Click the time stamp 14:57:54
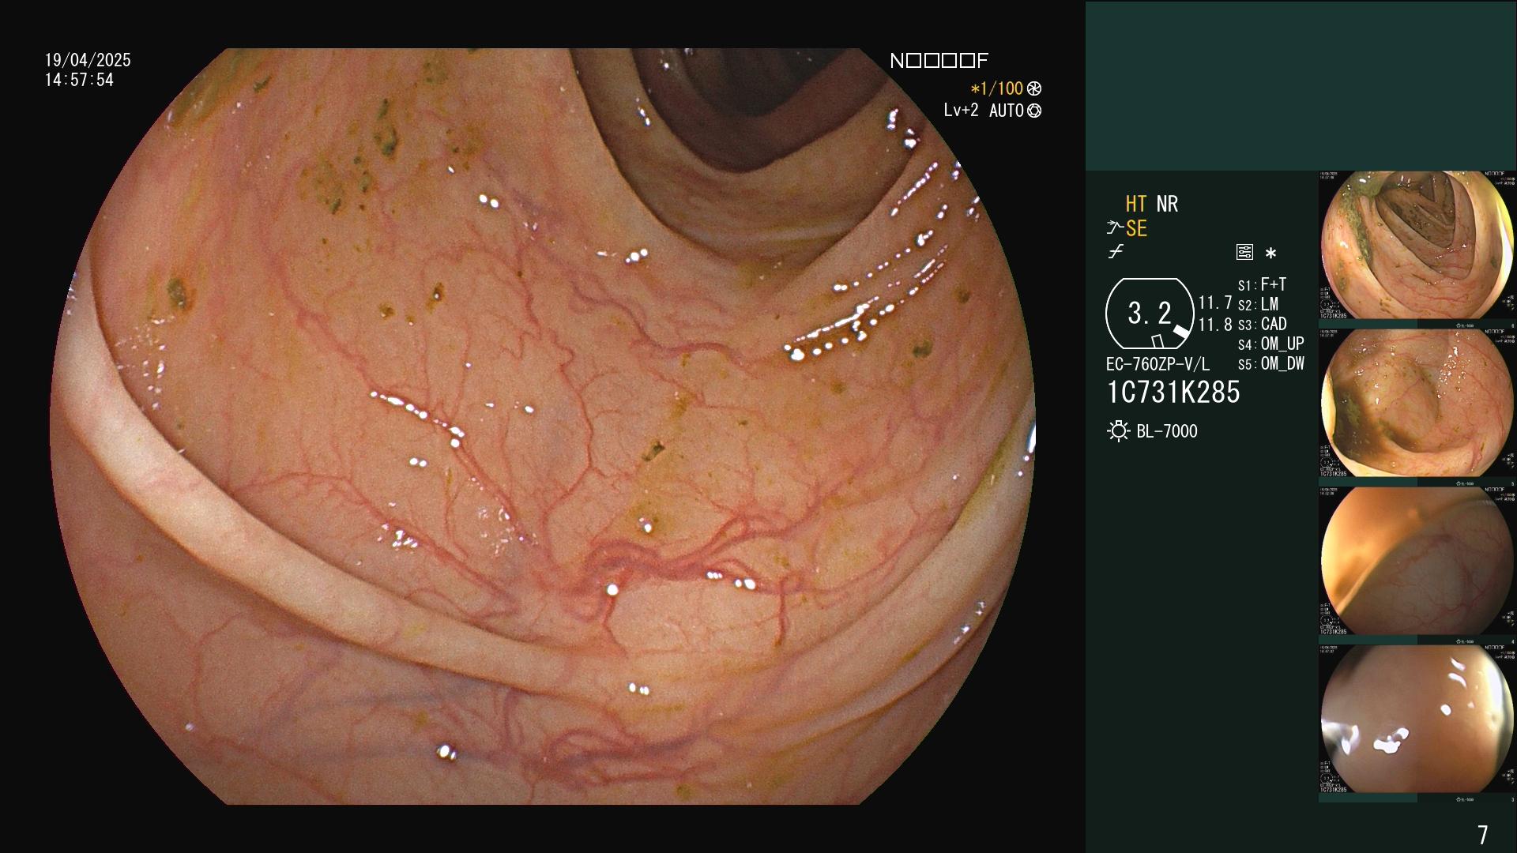 [x=79, y=80]
